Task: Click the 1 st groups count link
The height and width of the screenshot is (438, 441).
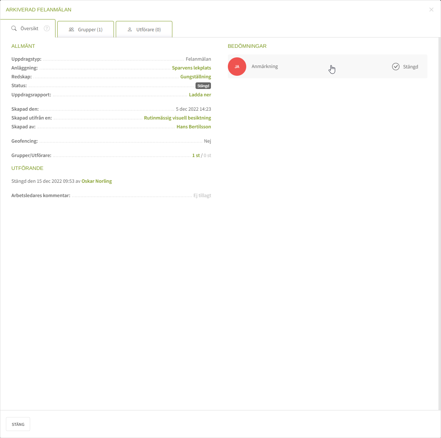Action: (196, 156)
